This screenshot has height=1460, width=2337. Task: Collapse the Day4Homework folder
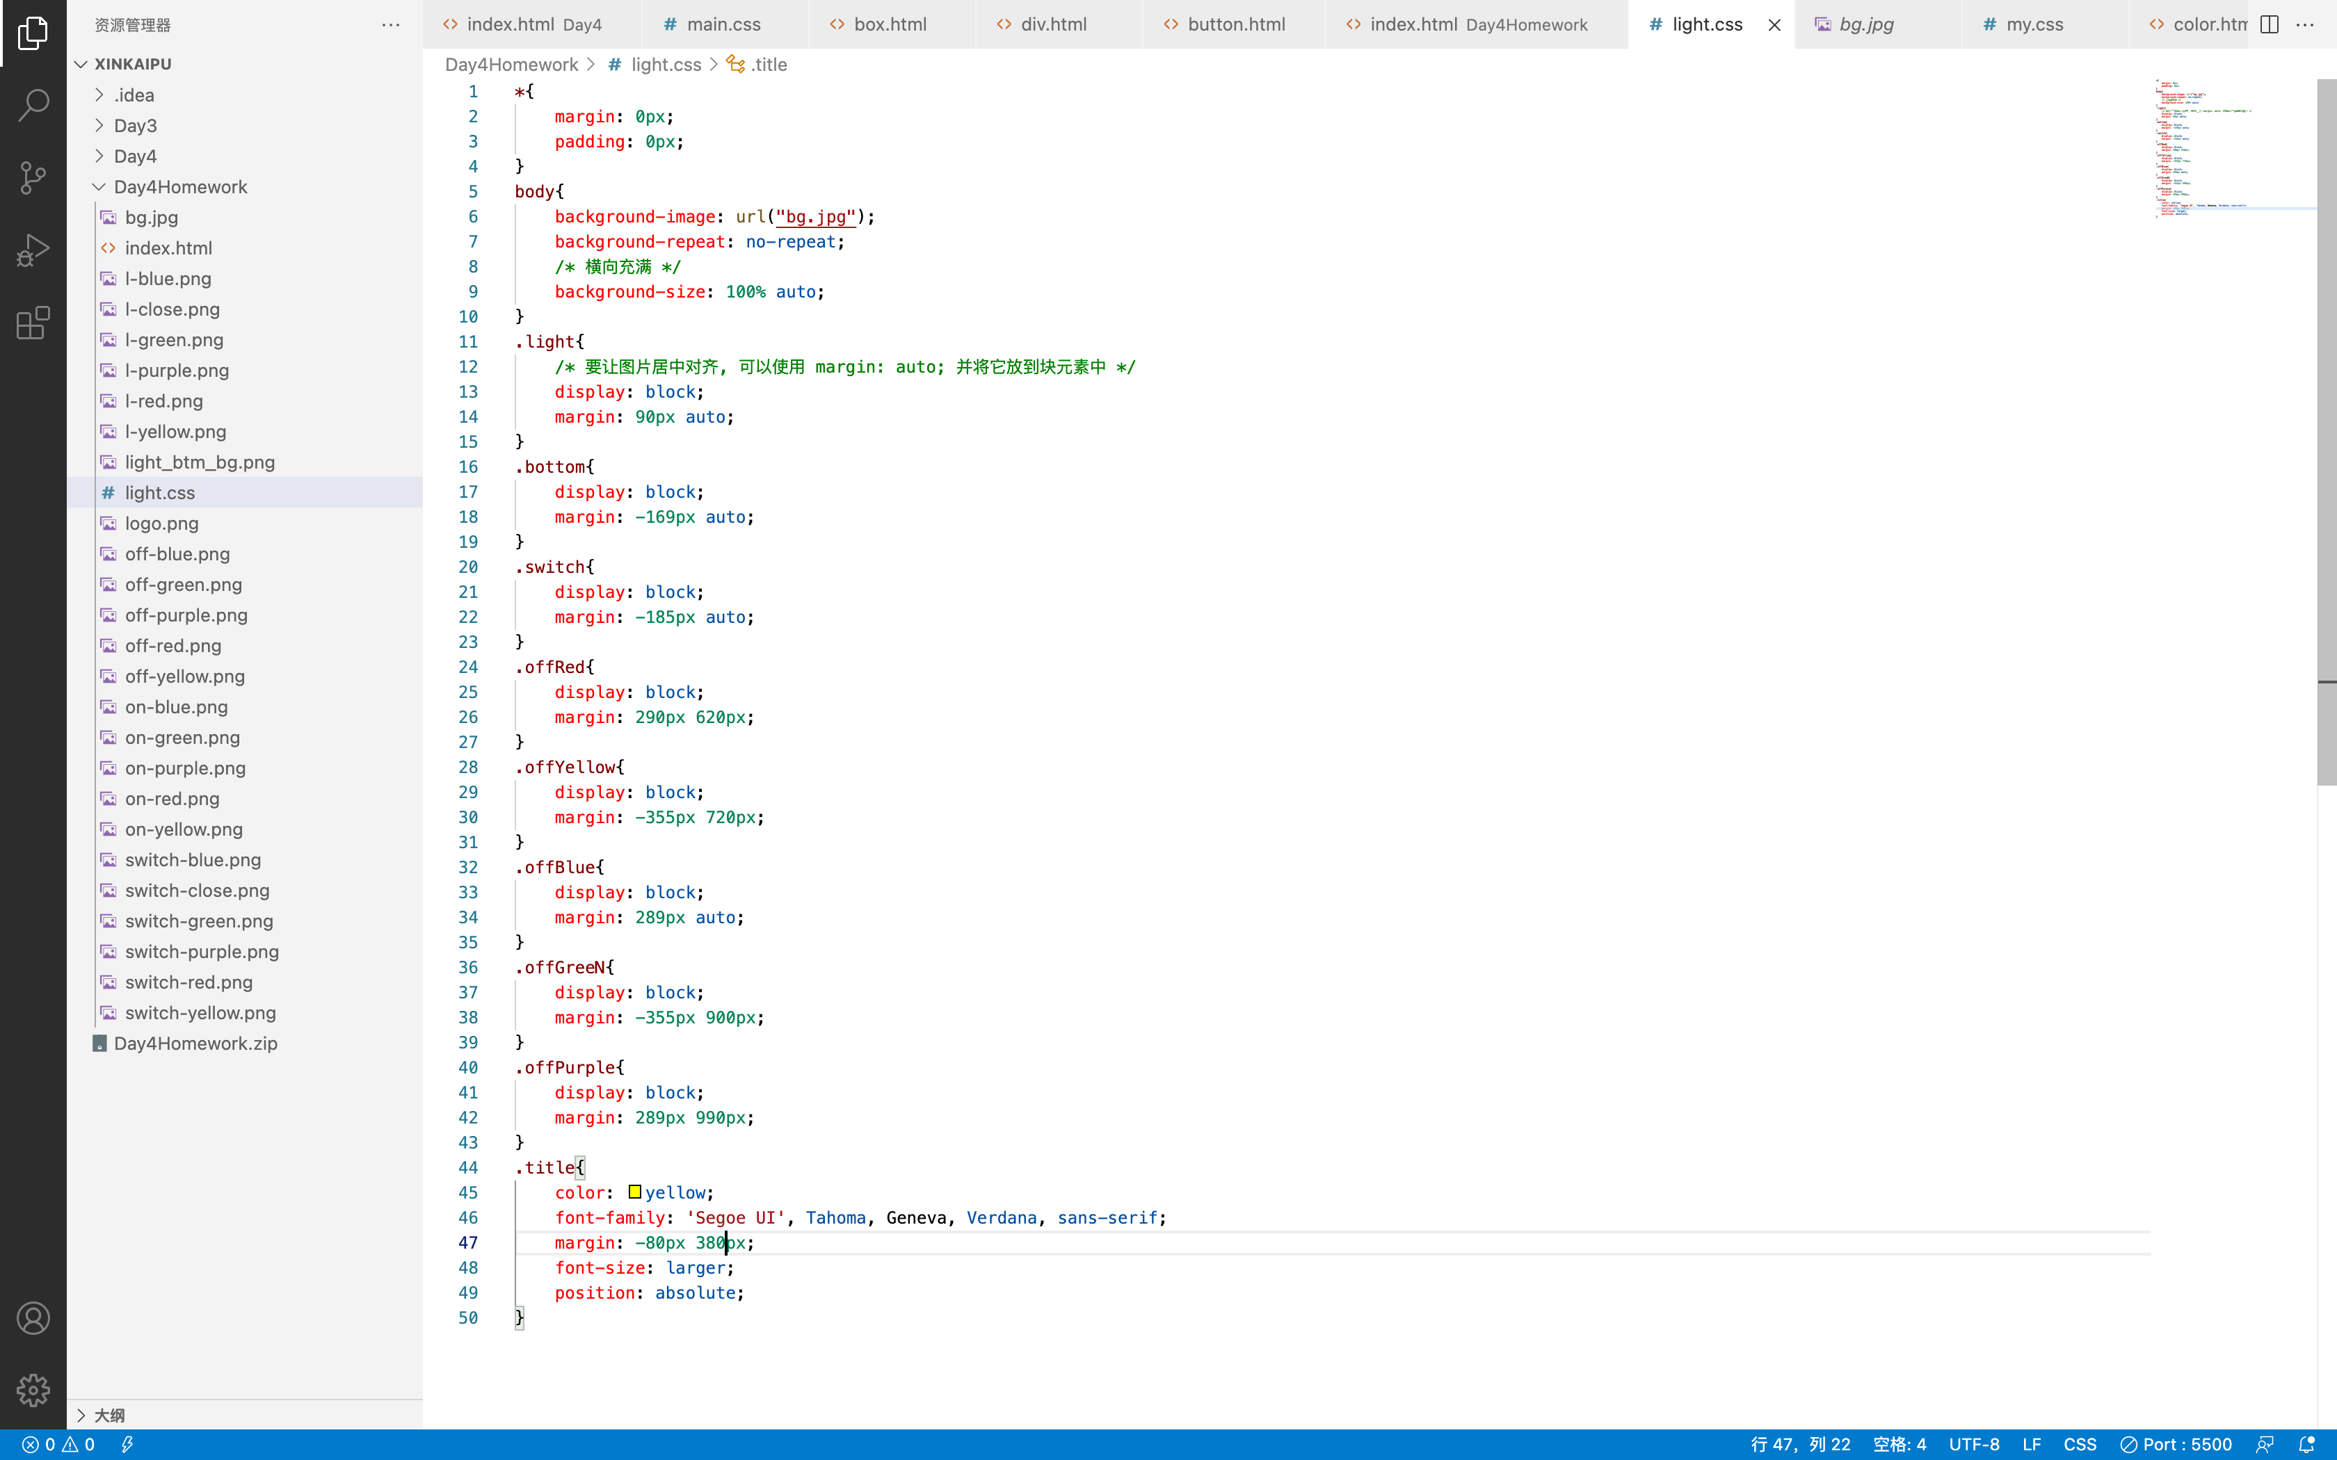(179, 186)
